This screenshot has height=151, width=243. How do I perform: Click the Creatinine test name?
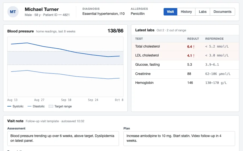tap(143, 74)
